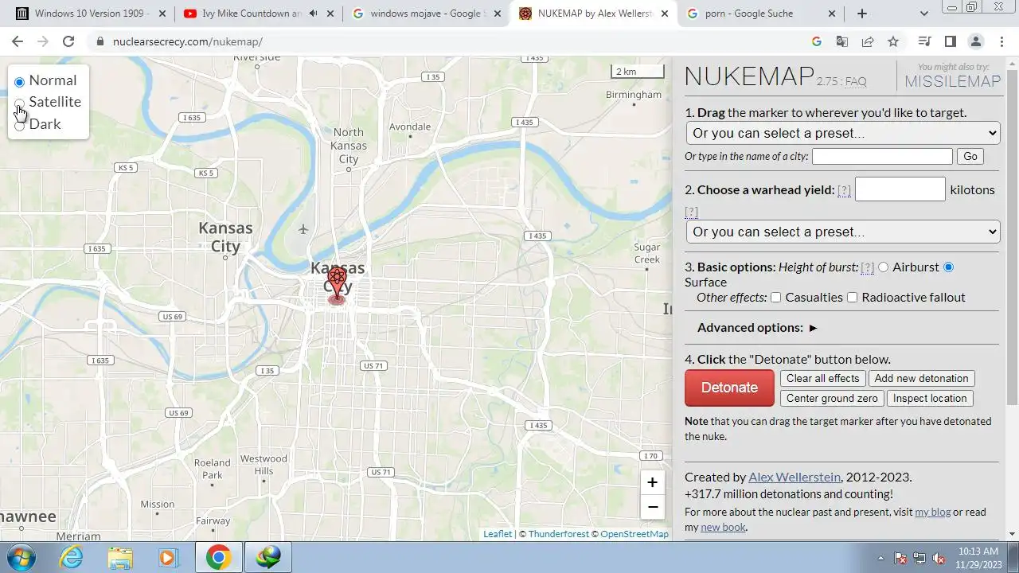Click the Chrome taskbar icon
This screenshot has height=573, width=1019.
coord(218,557)
